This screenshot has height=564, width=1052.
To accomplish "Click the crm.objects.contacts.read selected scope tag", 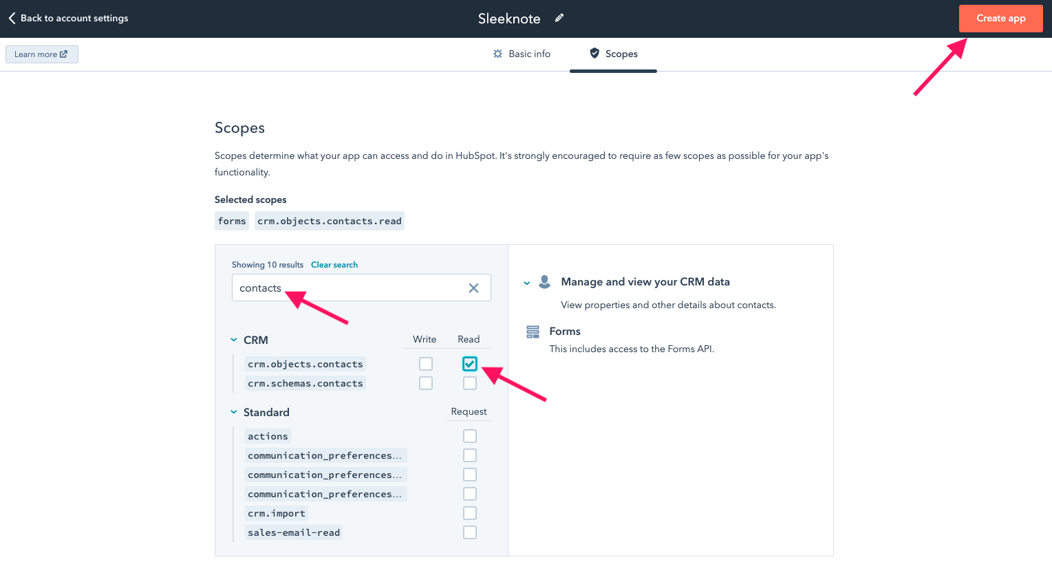I will coord(330,221).
